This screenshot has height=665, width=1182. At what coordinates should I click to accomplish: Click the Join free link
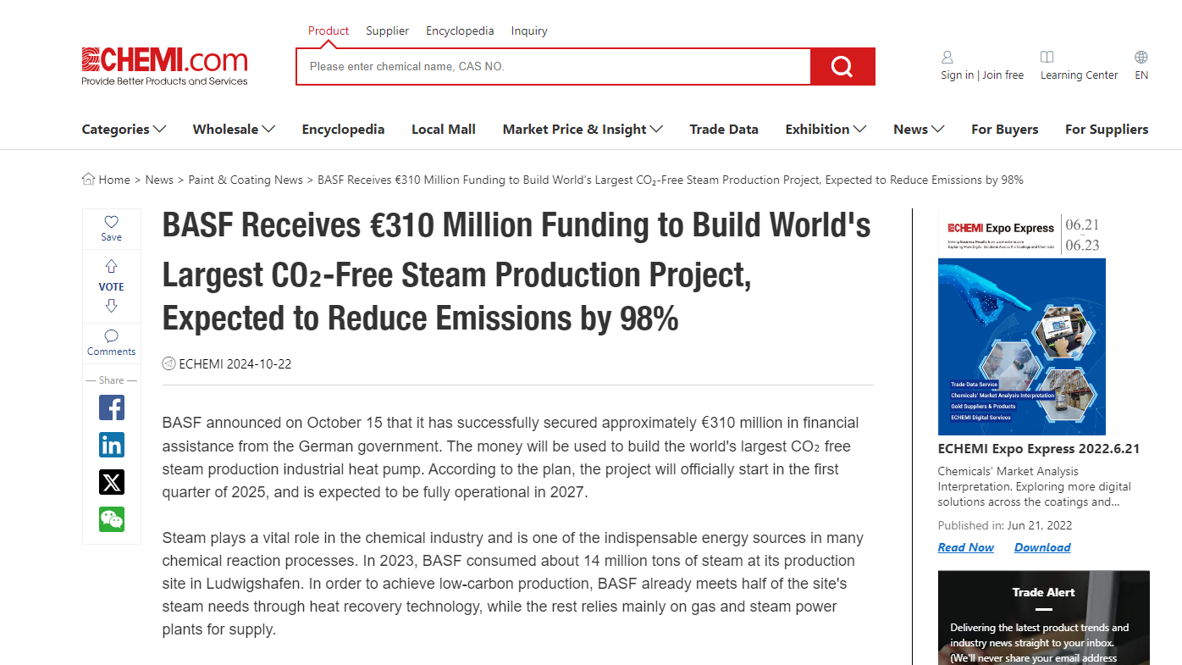click(1002, 75)
